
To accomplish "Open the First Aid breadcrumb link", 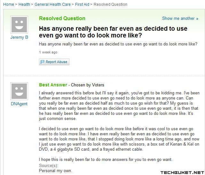I will (82, 4).
